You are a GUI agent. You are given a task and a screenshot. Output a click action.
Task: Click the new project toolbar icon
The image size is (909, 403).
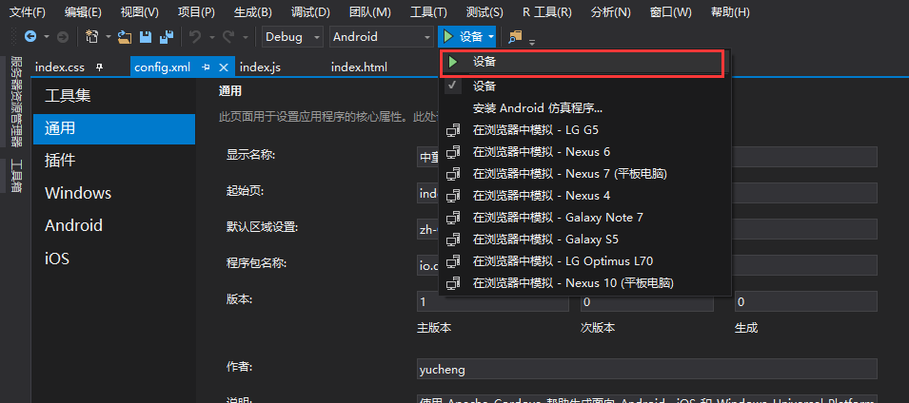pos(91,37)
